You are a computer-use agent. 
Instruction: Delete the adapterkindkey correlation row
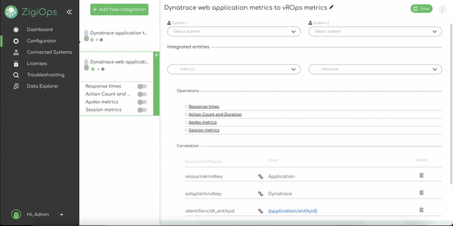421,193
